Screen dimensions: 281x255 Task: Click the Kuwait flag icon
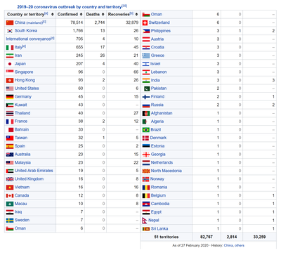[10, 105]
